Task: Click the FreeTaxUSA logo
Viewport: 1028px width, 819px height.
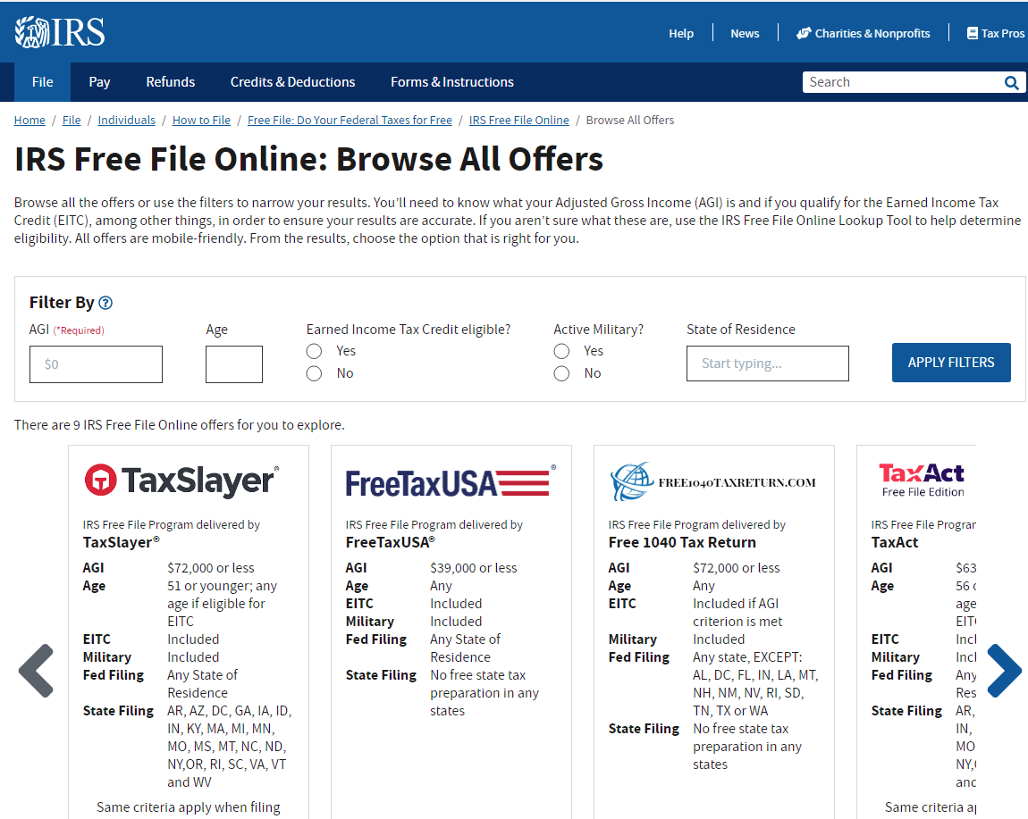Action: (x=450, y=482)
